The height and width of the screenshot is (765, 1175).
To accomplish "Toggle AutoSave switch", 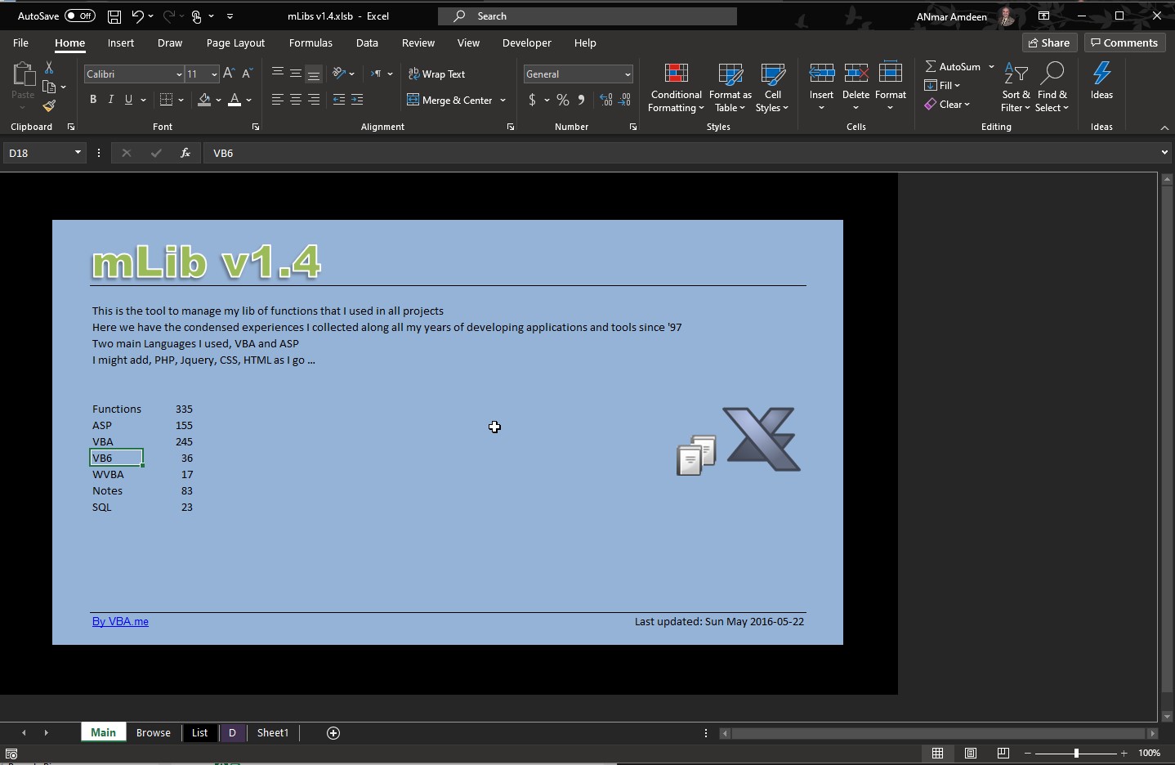I will point(79,16).
